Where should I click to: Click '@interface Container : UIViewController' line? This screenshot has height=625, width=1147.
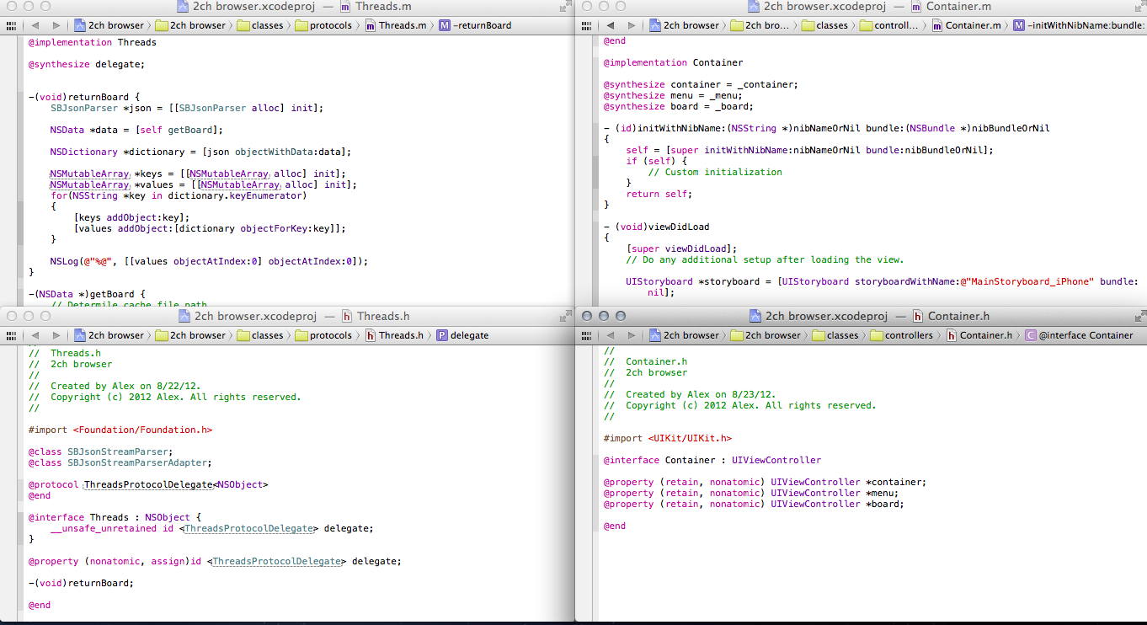click(x=712, y=460)
